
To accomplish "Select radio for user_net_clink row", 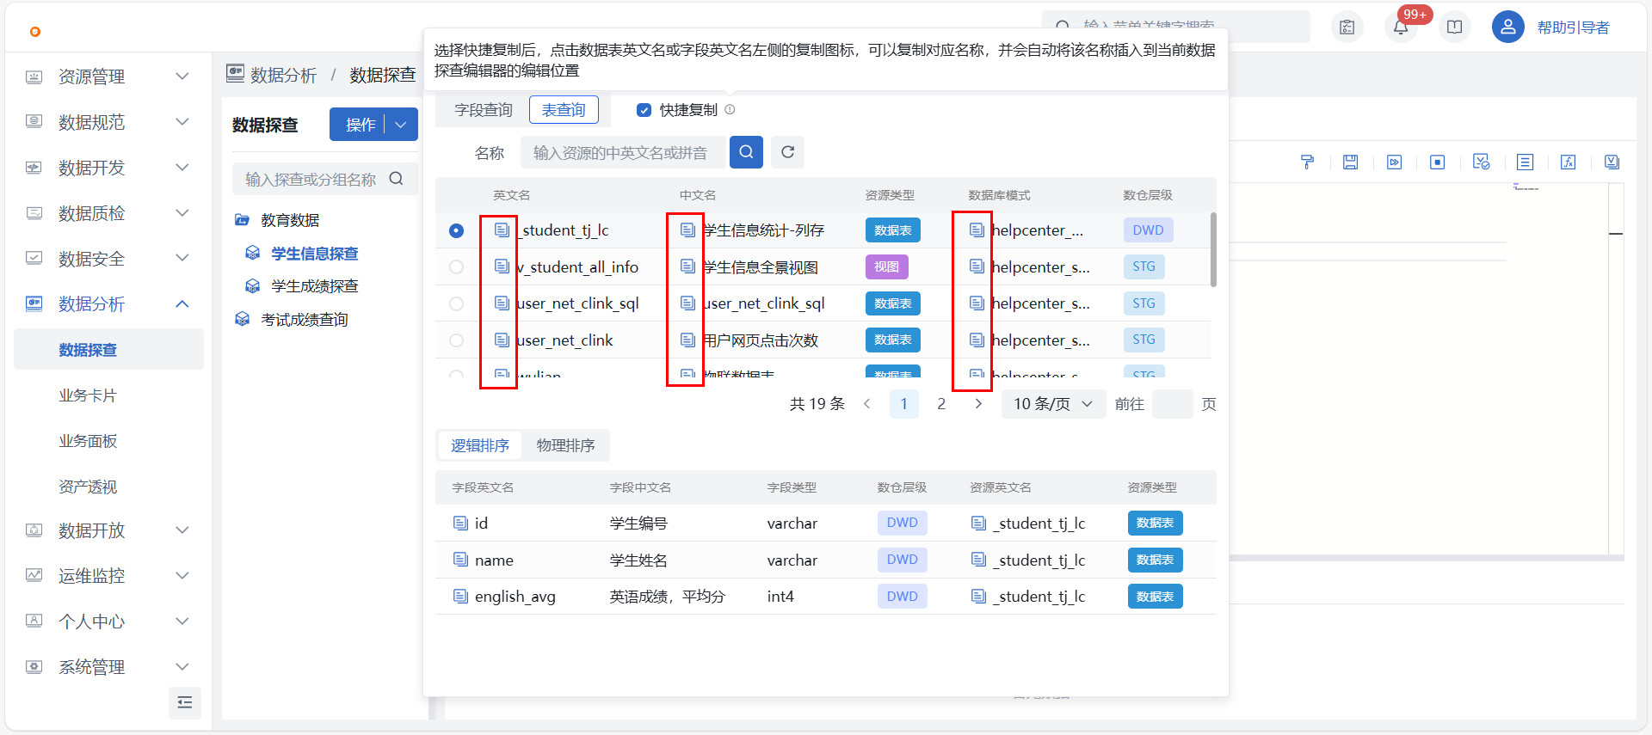I will pyautogui.click(x=456, y=340).
